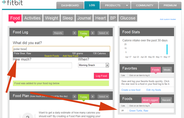184x118 pixels.
Task: Open Food Log Reports button
Action: point(58,33)
